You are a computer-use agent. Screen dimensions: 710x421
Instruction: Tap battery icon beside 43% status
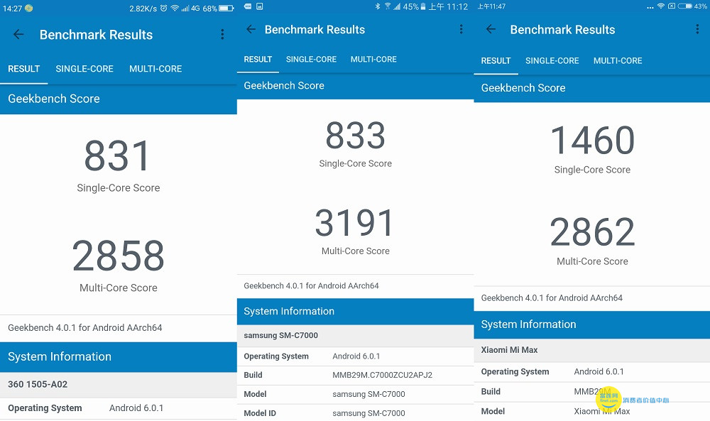pyautogui.click(x=684, y=6)
